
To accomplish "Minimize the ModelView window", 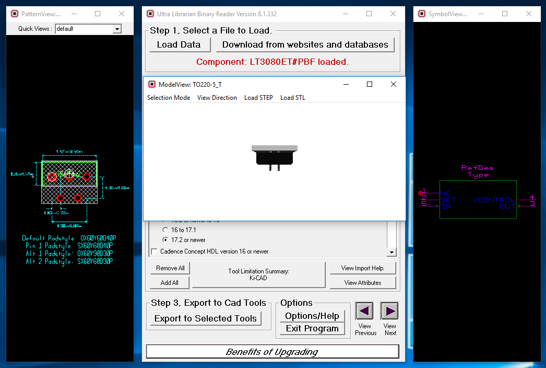I will tap(346, 84).
